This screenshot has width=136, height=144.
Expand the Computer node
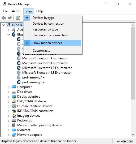(x=9, y=87)
